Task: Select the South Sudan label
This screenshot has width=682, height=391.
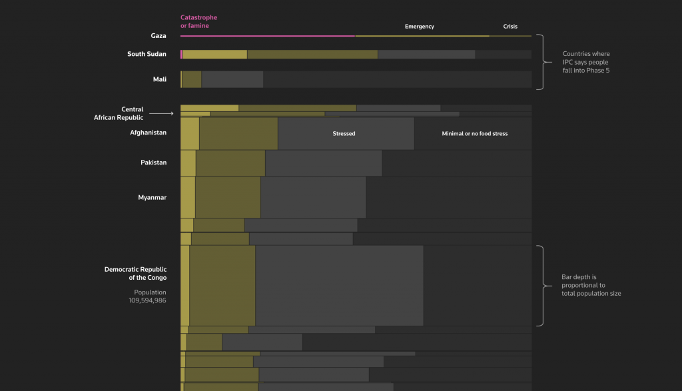Action: [x=147, y=54]
